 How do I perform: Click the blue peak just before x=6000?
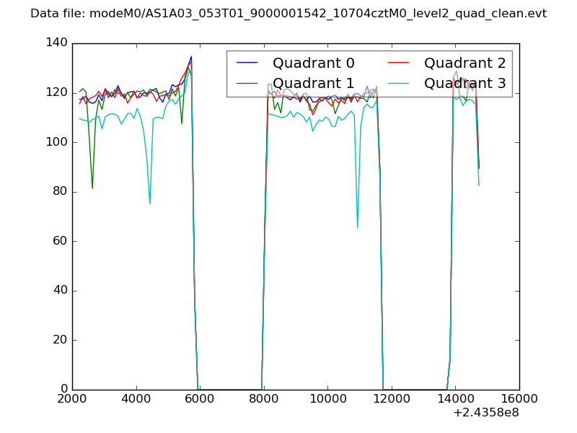click(191, 56)
